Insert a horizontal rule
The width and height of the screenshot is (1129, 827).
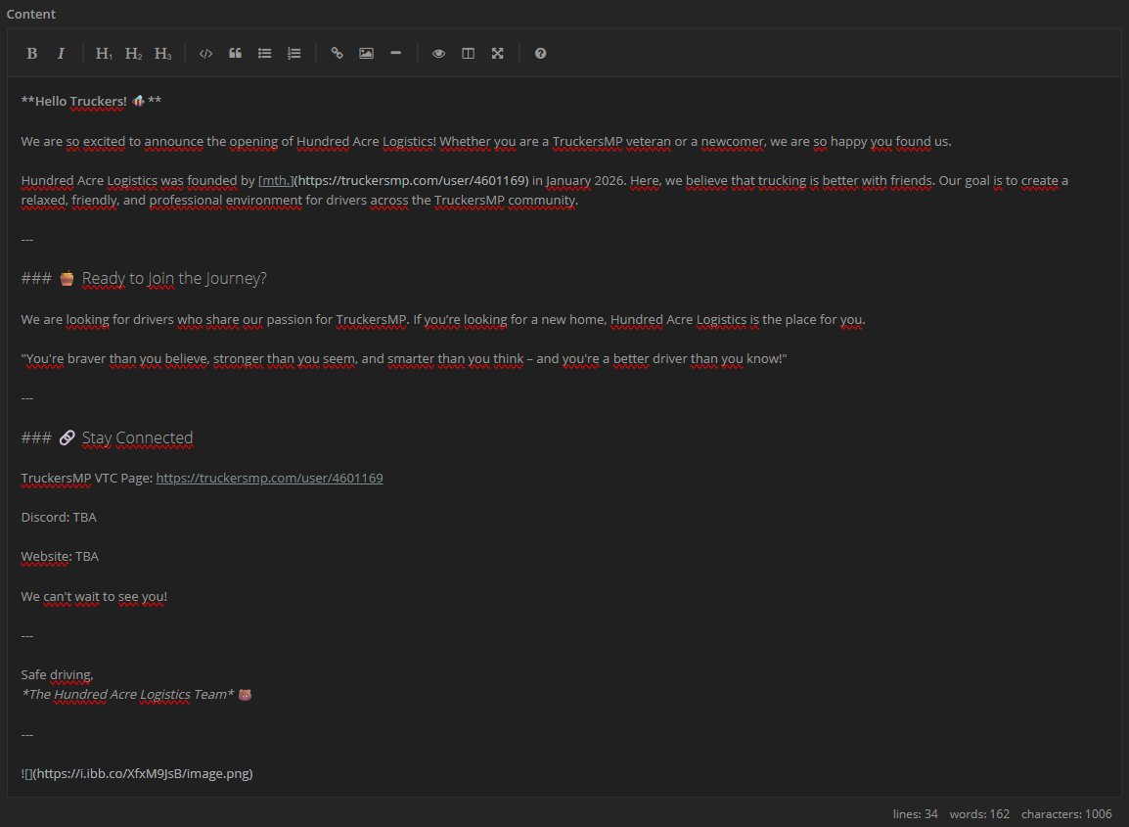tap(396, 53)
